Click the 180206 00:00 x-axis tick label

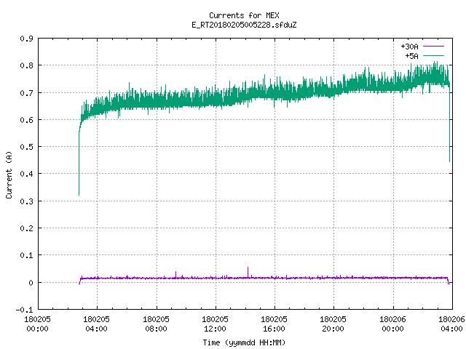[392, 324]
